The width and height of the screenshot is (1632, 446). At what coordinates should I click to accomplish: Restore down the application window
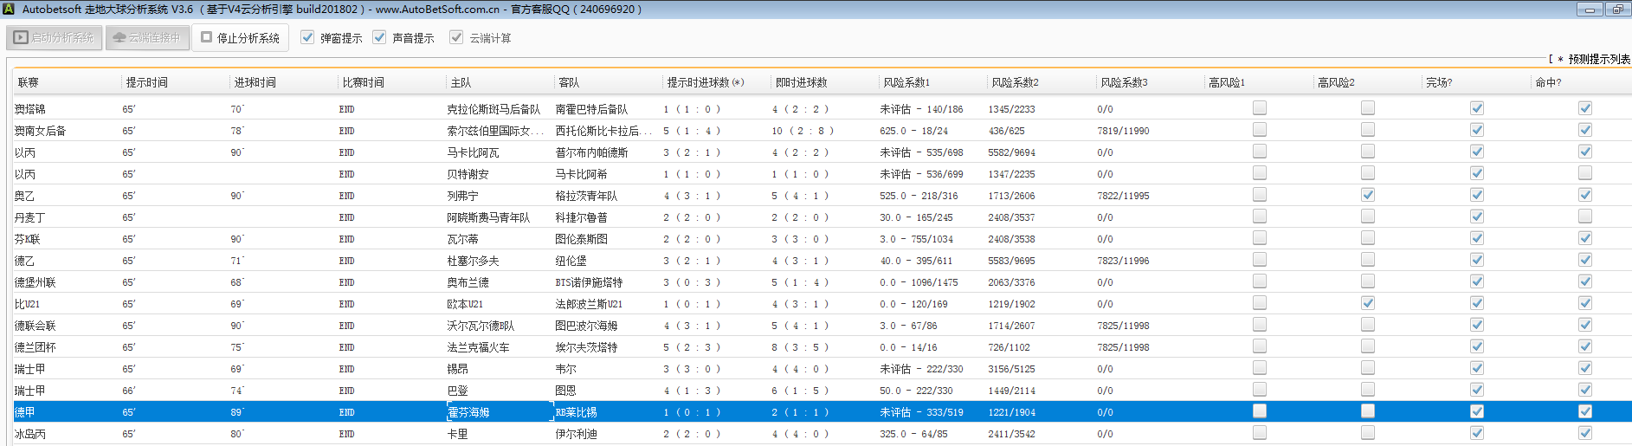(1617, 10)
